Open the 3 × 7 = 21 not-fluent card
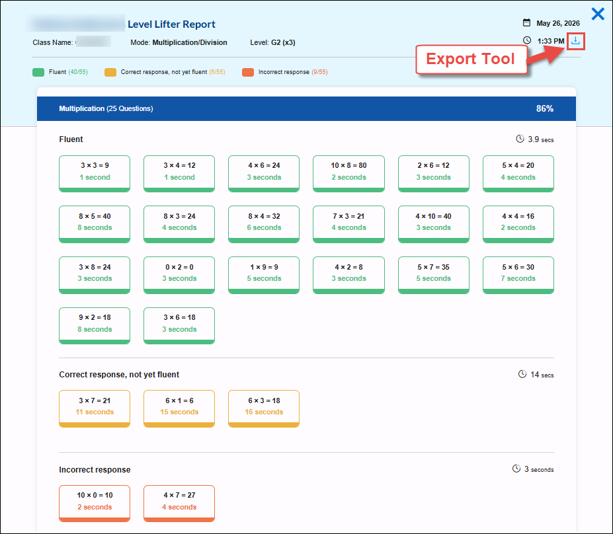 95,408
